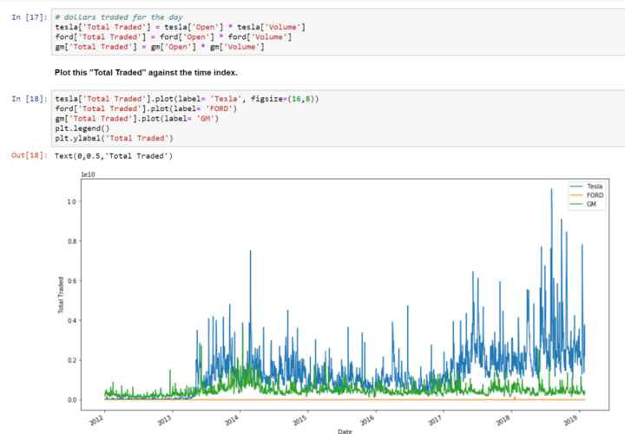Screen dimensions: 625x434
Task: Click the GM green legend line swatch
Action: coord(576,204)
